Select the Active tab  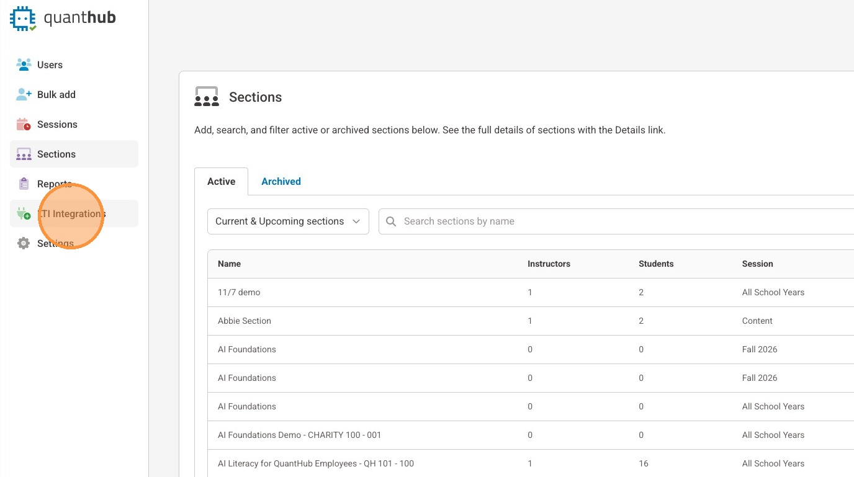221,182
